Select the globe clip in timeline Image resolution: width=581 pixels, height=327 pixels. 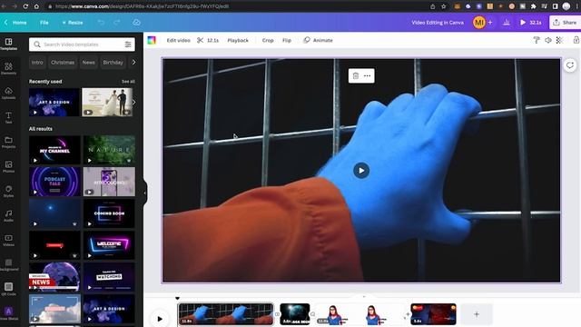tap(295, 314)
